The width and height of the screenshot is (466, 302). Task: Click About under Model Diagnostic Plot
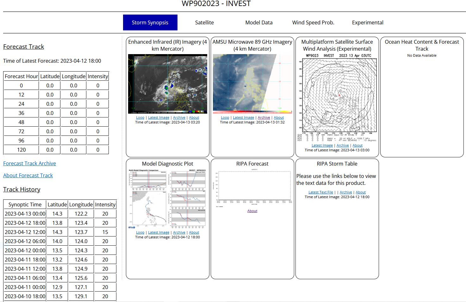point(194,232)
